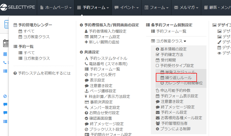Click the hand icon for 申込可能予約枠数
The width and height of the screenshot is (231, 136).
157,91
